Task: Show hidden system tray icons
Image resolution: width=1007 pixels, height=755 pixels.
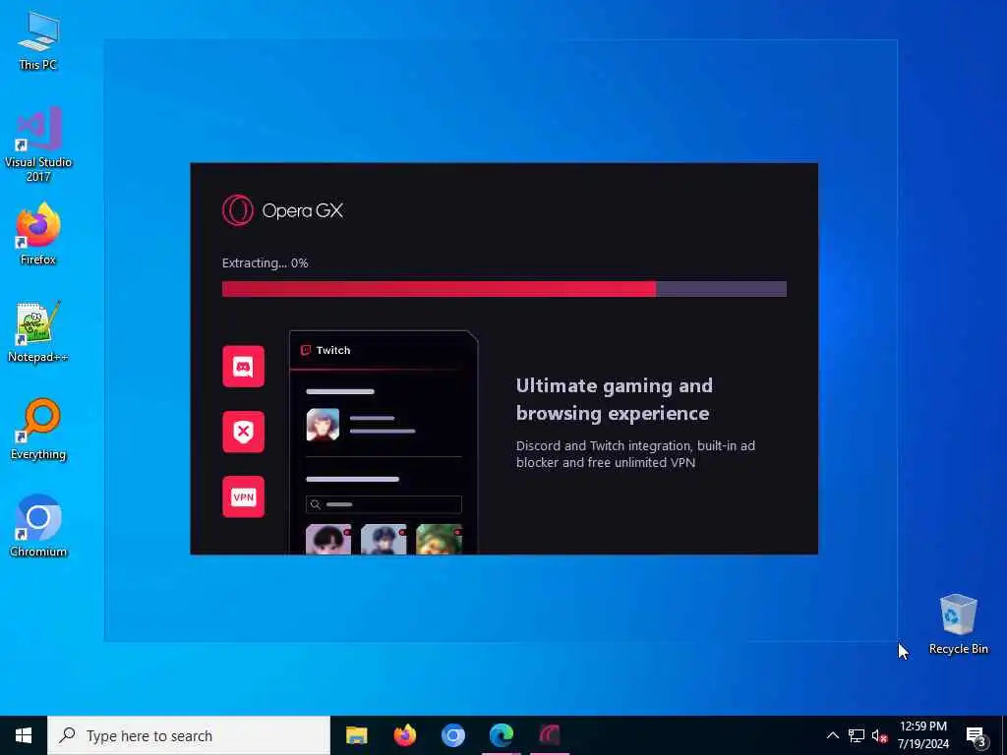Action: click(x=832, y=735)
